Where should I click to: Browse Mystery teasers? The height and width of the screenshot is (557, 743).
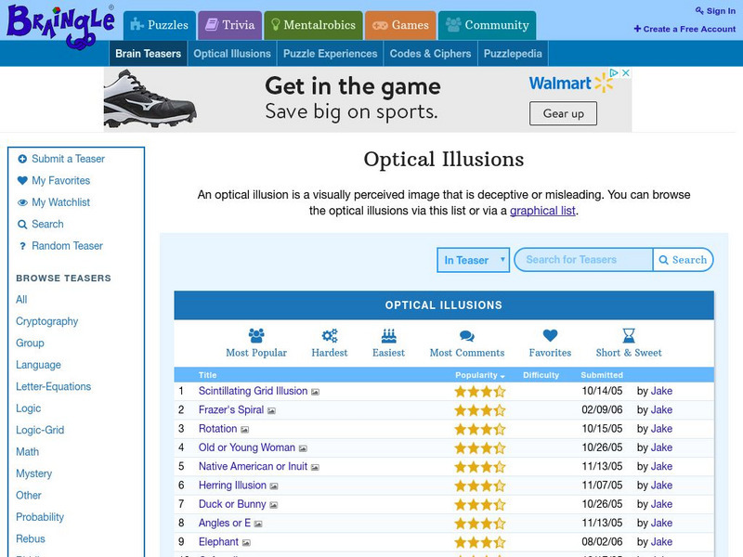click(33, 473)
